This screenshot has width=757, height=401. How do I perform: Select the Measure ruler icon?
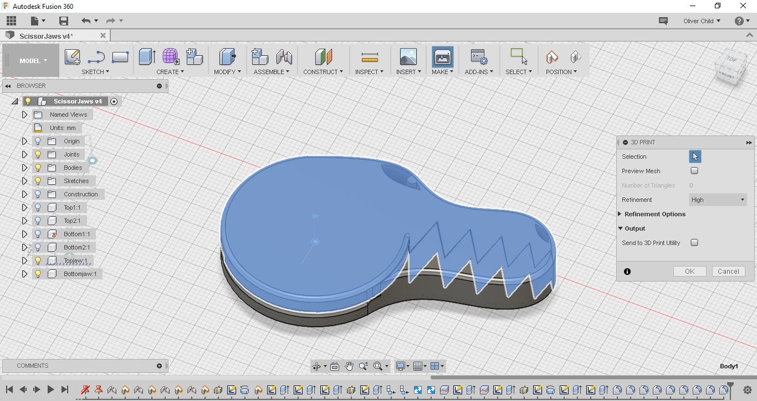(370, 57)
